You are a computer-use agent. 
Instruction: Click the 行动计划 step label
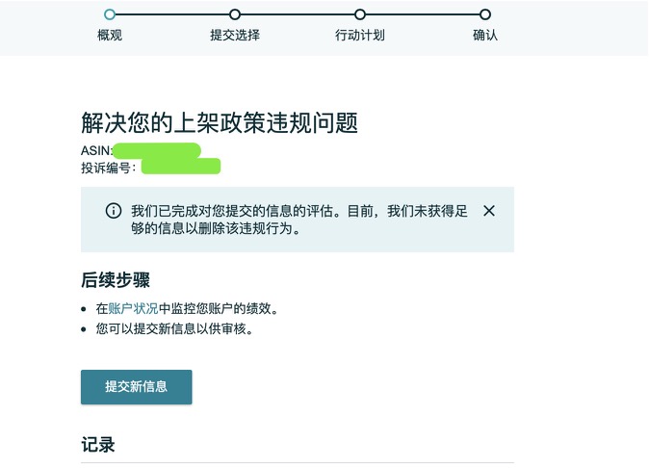click(360, 36)
